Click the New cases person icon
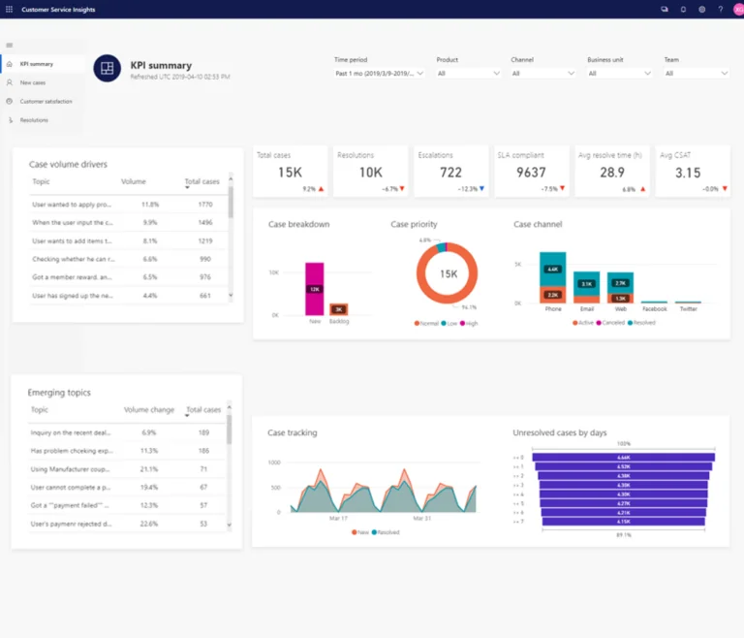 pos(10,82)
